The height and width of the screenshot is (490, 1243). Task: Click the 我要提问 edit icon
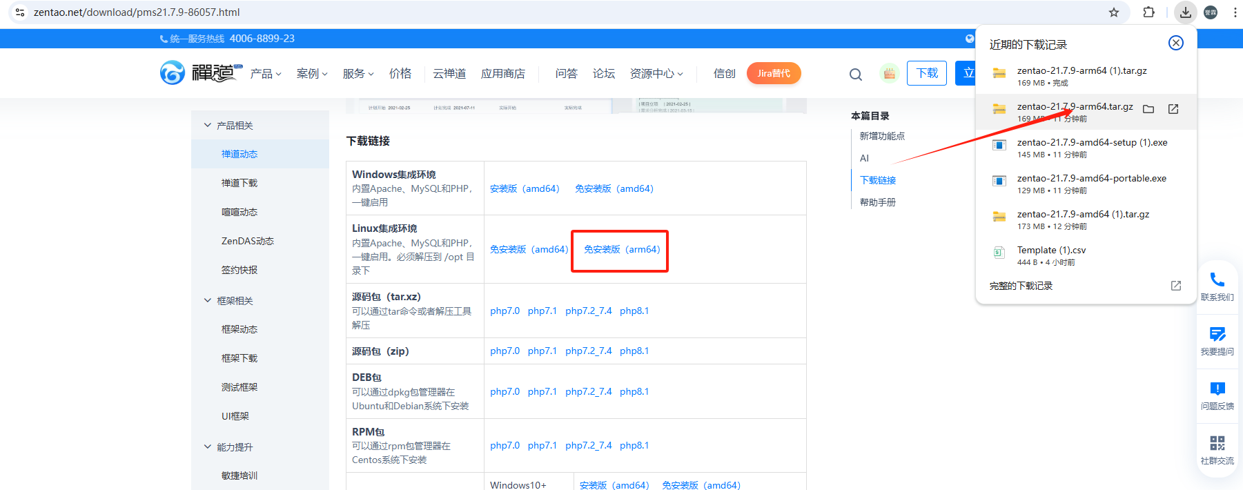pyautogui.click(x=1217, y=334)
